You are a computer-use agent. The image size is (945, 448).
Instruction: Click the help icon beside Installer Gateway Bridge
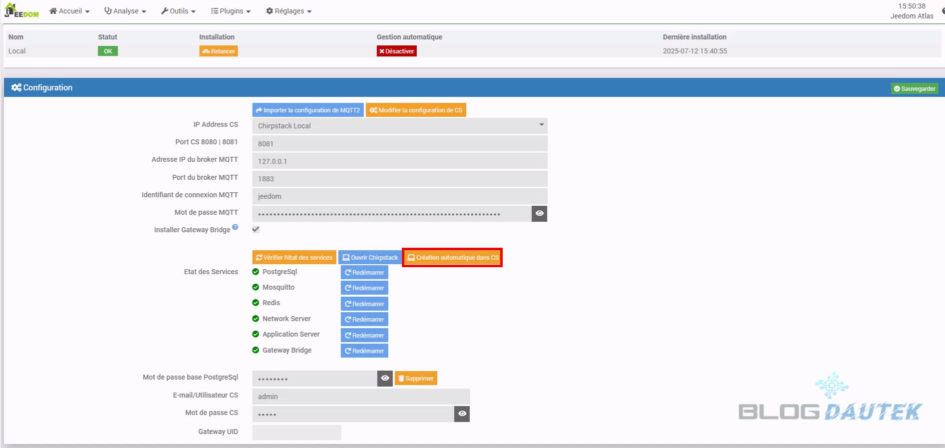[x=235, y=227]
